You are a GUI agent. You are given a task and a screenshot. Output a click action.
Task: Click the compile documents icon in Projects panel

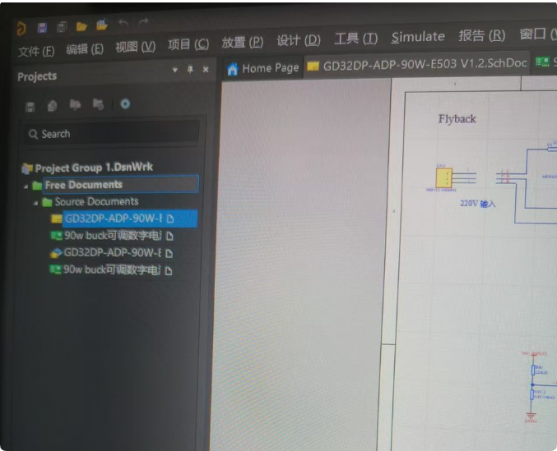coord(52,106)
